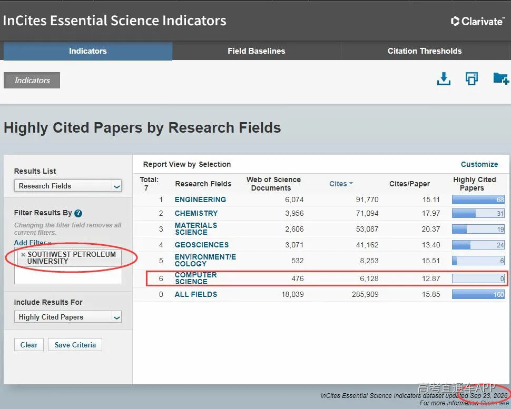Remove the Southwest Petroleum University filter
The width and height of the screenshot is (511, 409).
(x=23, y=255)
